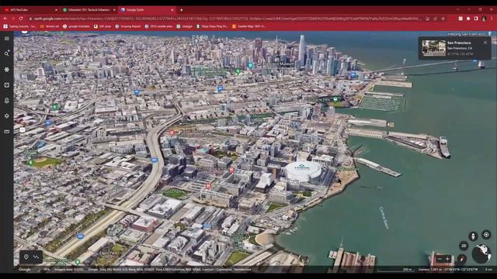Open the Chrome three-dot menu
The width and height of the screenshot is (497, 279).
492,19
